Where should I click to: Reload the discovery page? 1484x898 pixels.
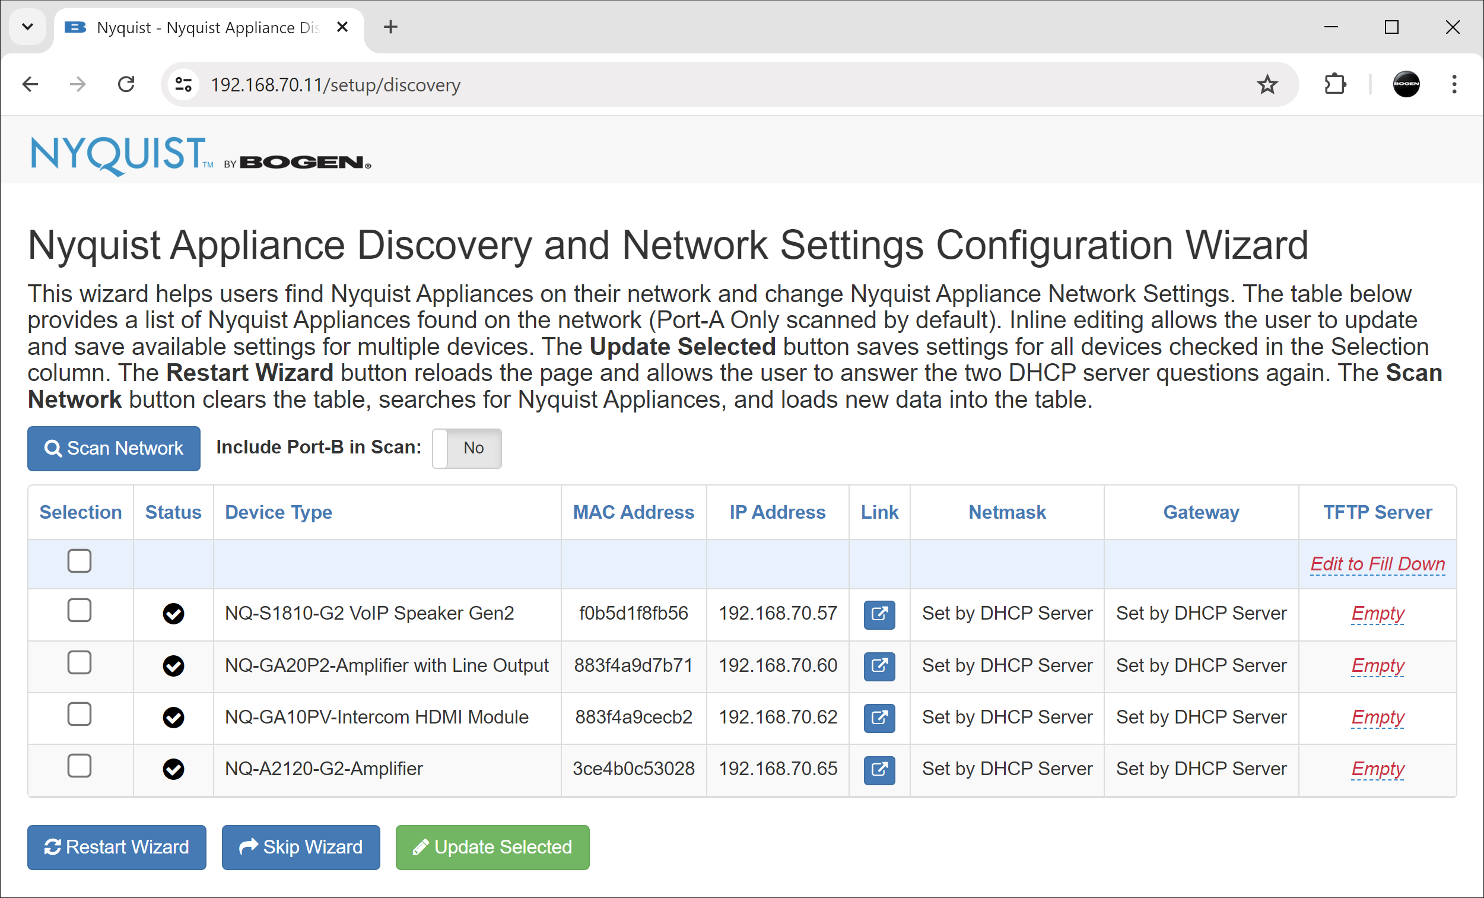126,85
